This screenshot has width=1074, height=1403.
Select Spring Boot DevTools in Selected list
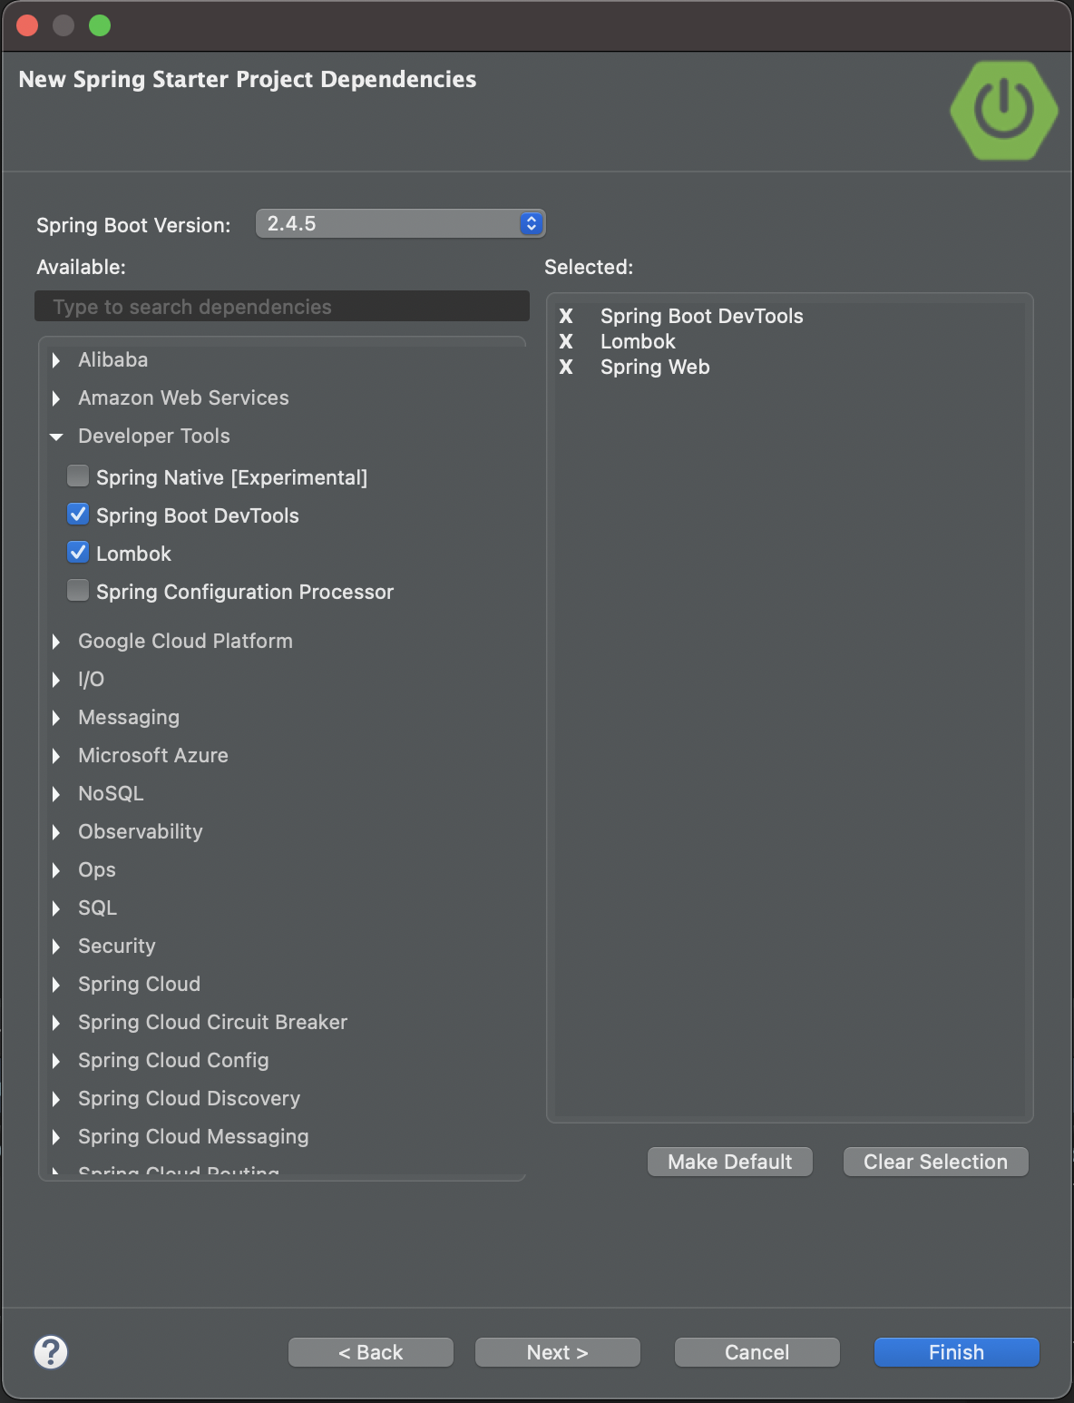[702, 316]
